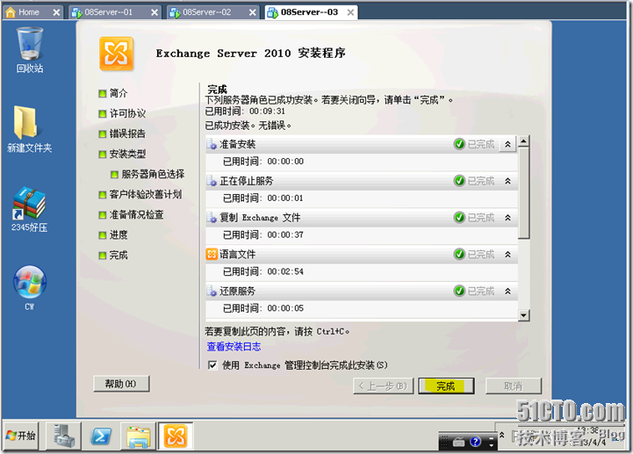Click the 帮助(H) help button

click(x=121, y=384)
